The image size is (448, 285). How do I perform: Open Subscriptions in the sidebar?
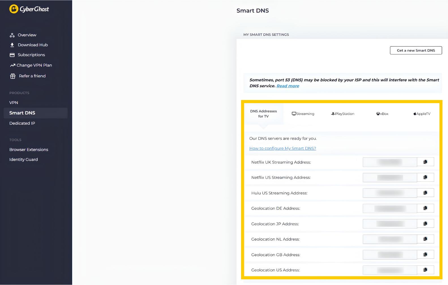[31, 55]
